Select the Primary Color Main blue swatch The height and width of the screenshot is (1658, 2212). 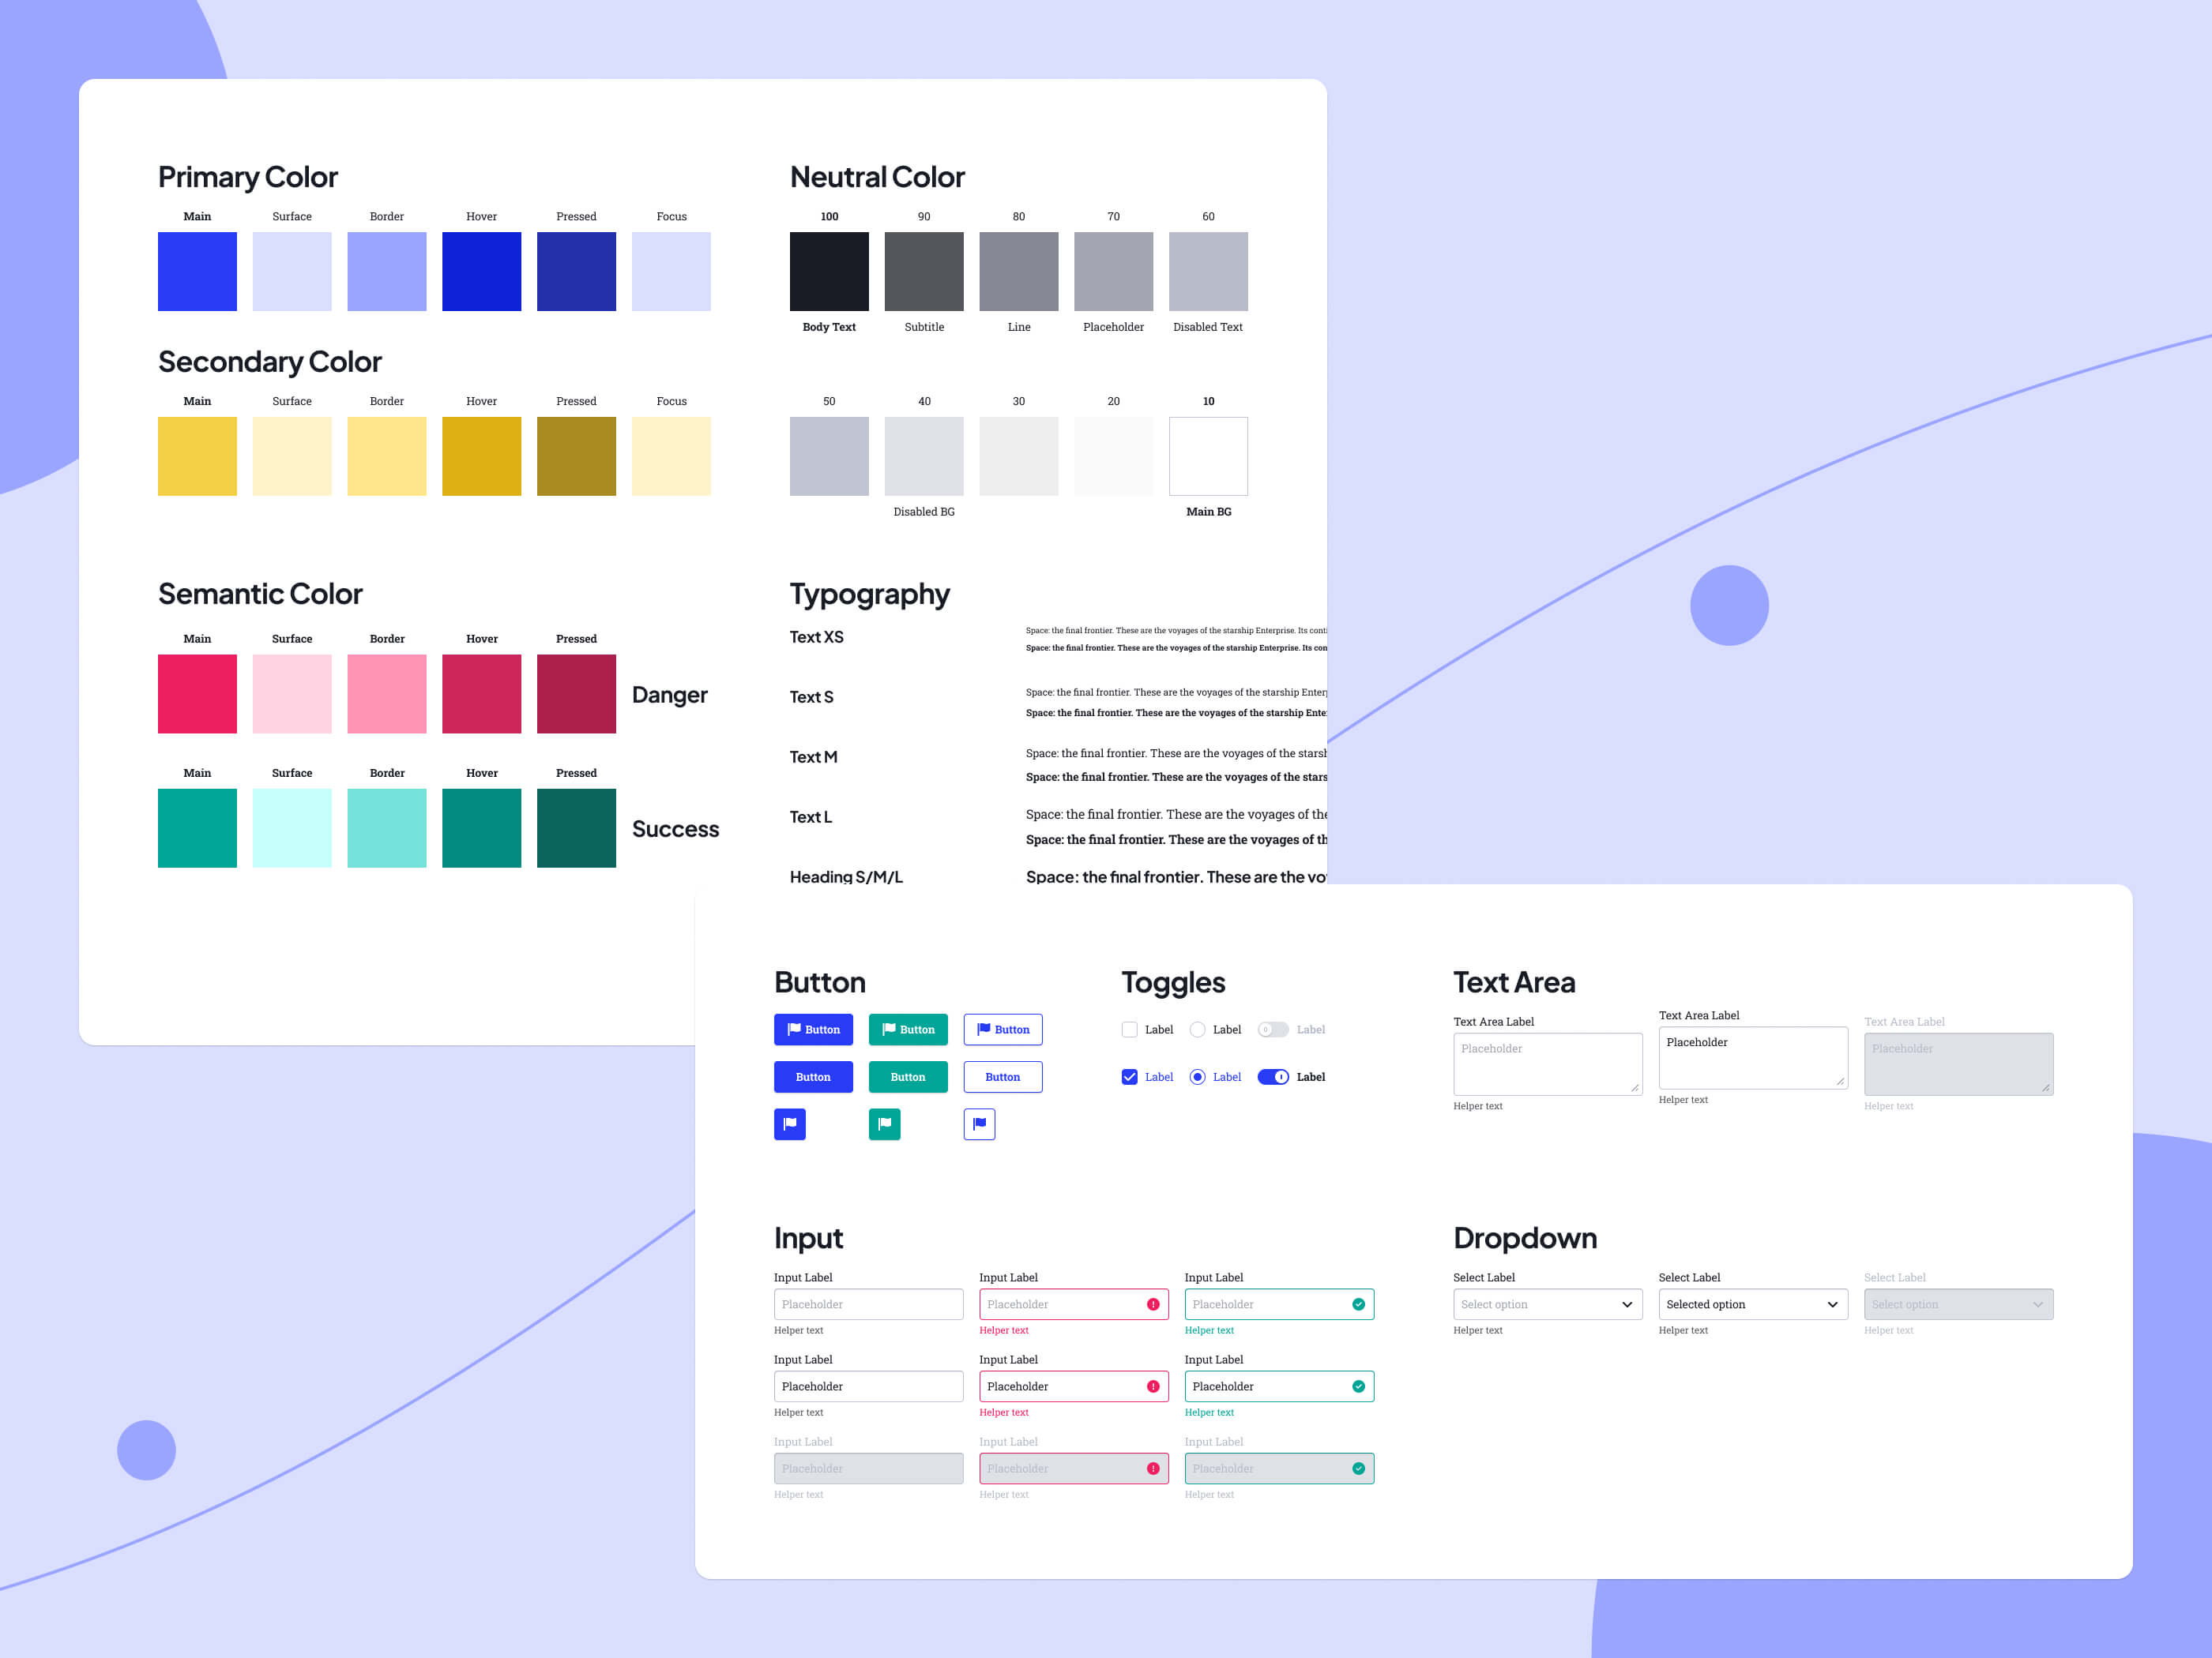pos(197,271)
